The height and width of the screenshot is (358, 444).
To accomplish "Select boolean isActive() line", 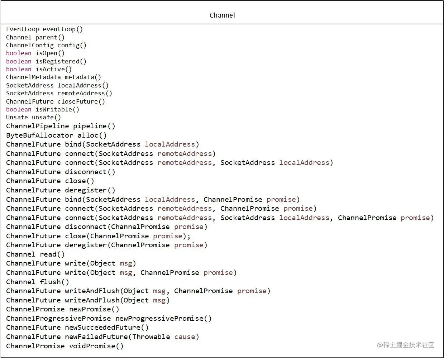I will pyautogui.click(x=39, y=69).
